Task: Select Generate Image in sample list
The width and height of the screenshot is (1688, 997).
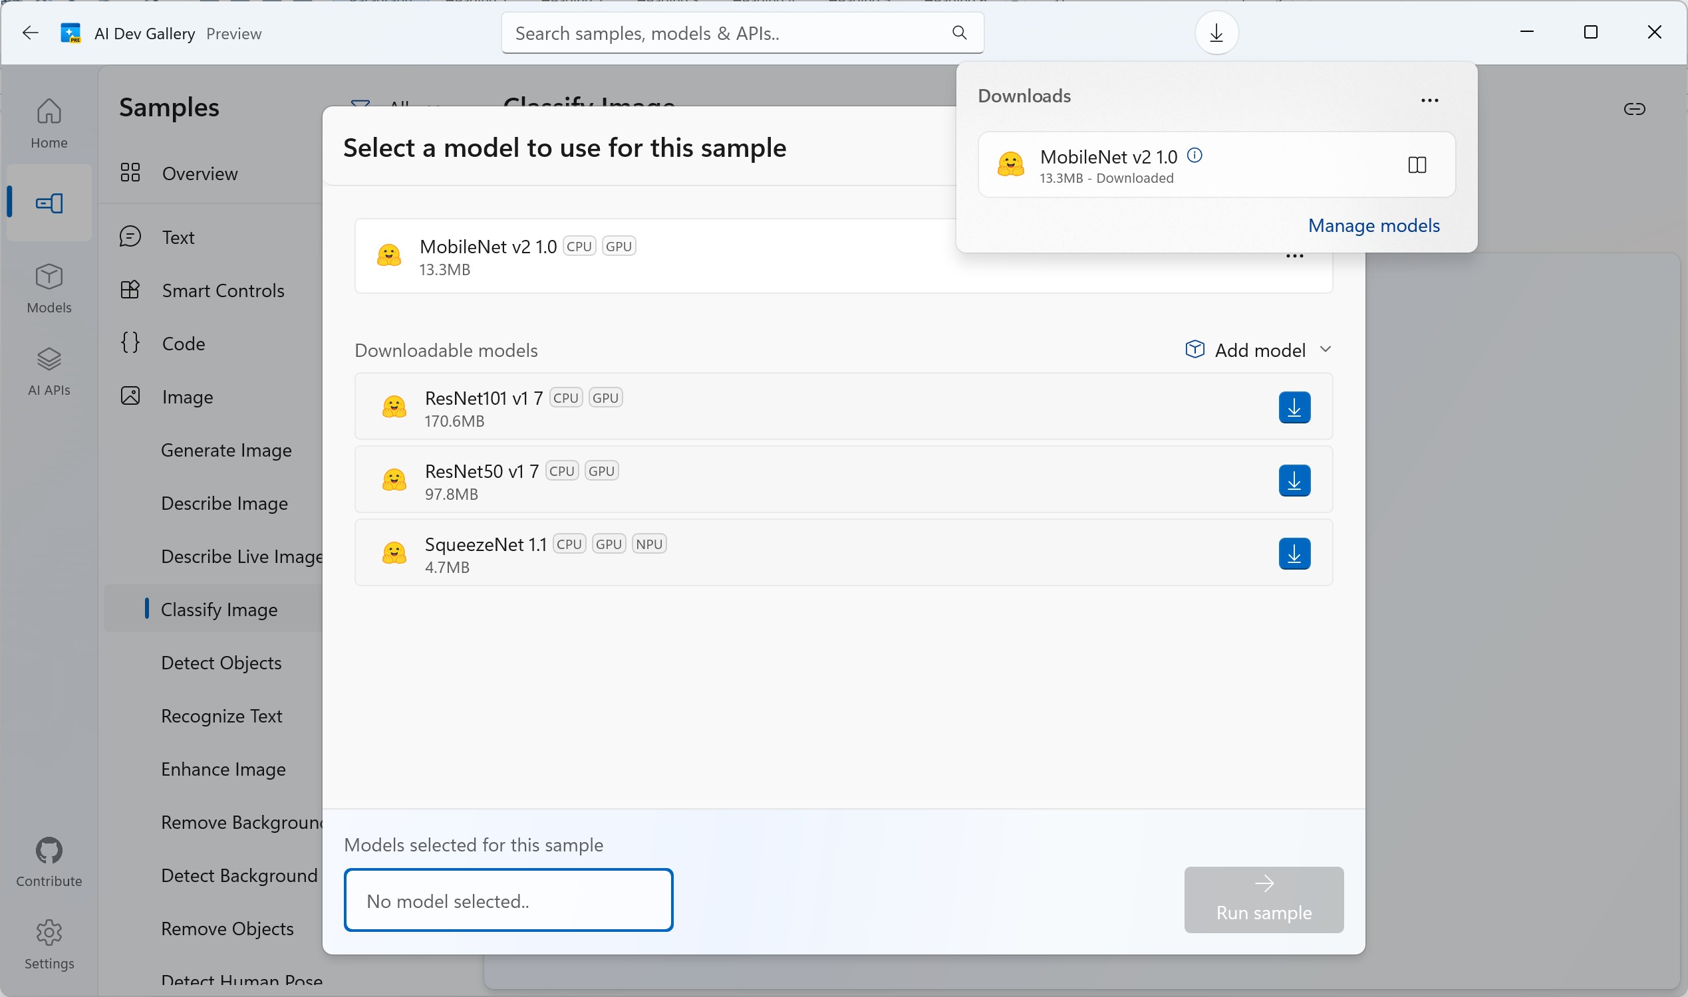Action: click(x=226, y=450)
